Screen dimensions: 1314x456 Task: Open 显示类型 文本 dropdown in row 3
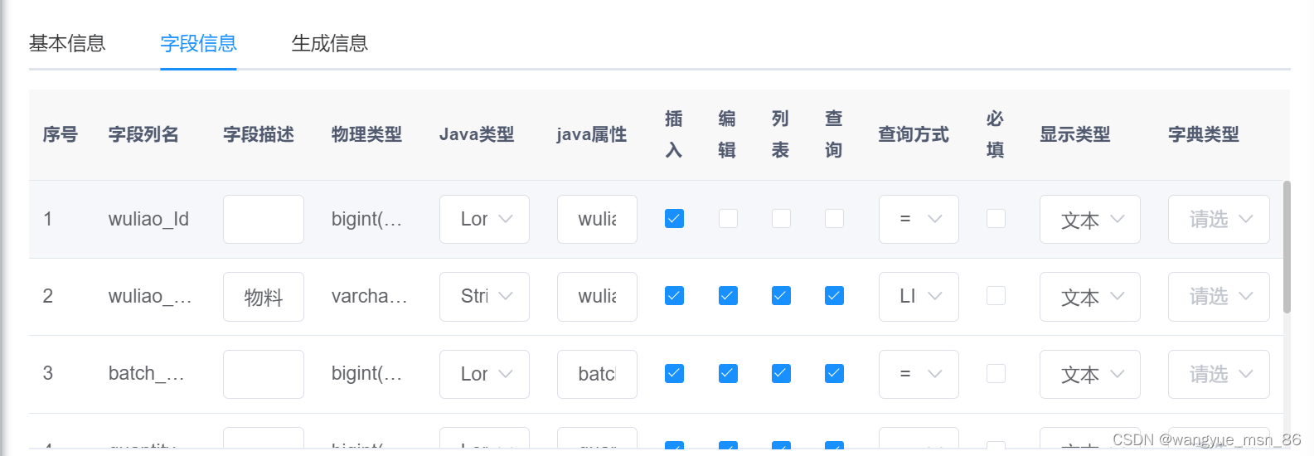(1089, 374)
